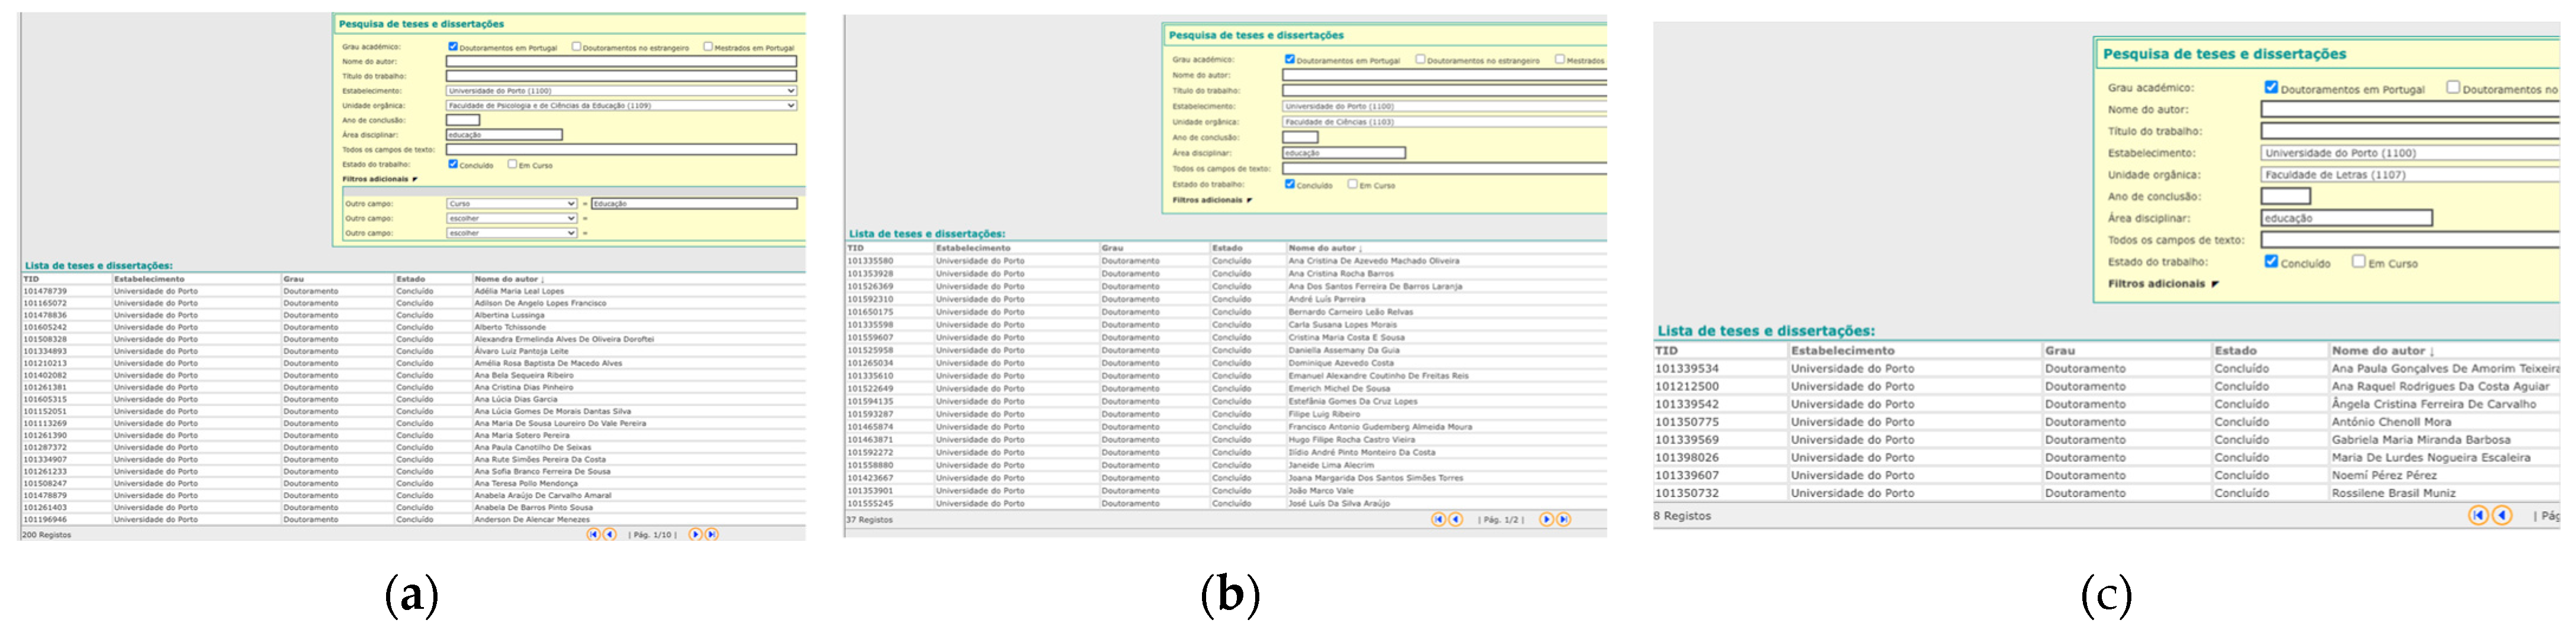Uncheck 'Concluído' checkbox in panel (b)

click(1290, 184)
